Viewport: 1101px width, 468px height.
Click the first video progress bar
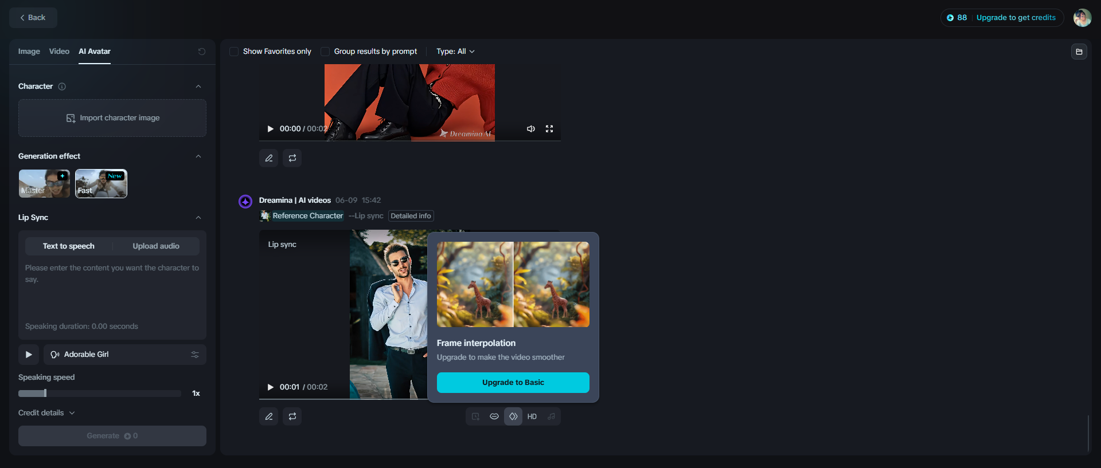tap(410, 140)
